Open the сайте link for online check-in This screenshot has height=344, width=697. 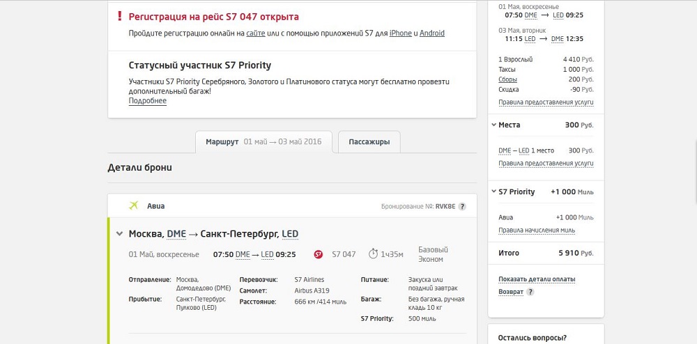256,33
